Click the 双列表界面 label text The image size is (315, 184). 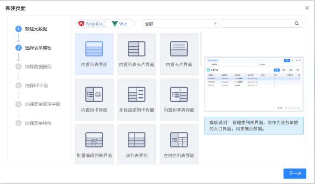pos(136,156)
